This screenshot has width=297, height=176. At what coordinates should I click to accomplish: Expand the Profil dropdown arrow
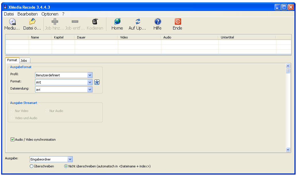(x=90, y=75)
